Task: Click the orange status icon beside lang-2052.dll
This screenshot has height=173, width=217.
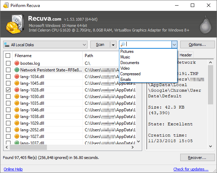Action: 17,130
